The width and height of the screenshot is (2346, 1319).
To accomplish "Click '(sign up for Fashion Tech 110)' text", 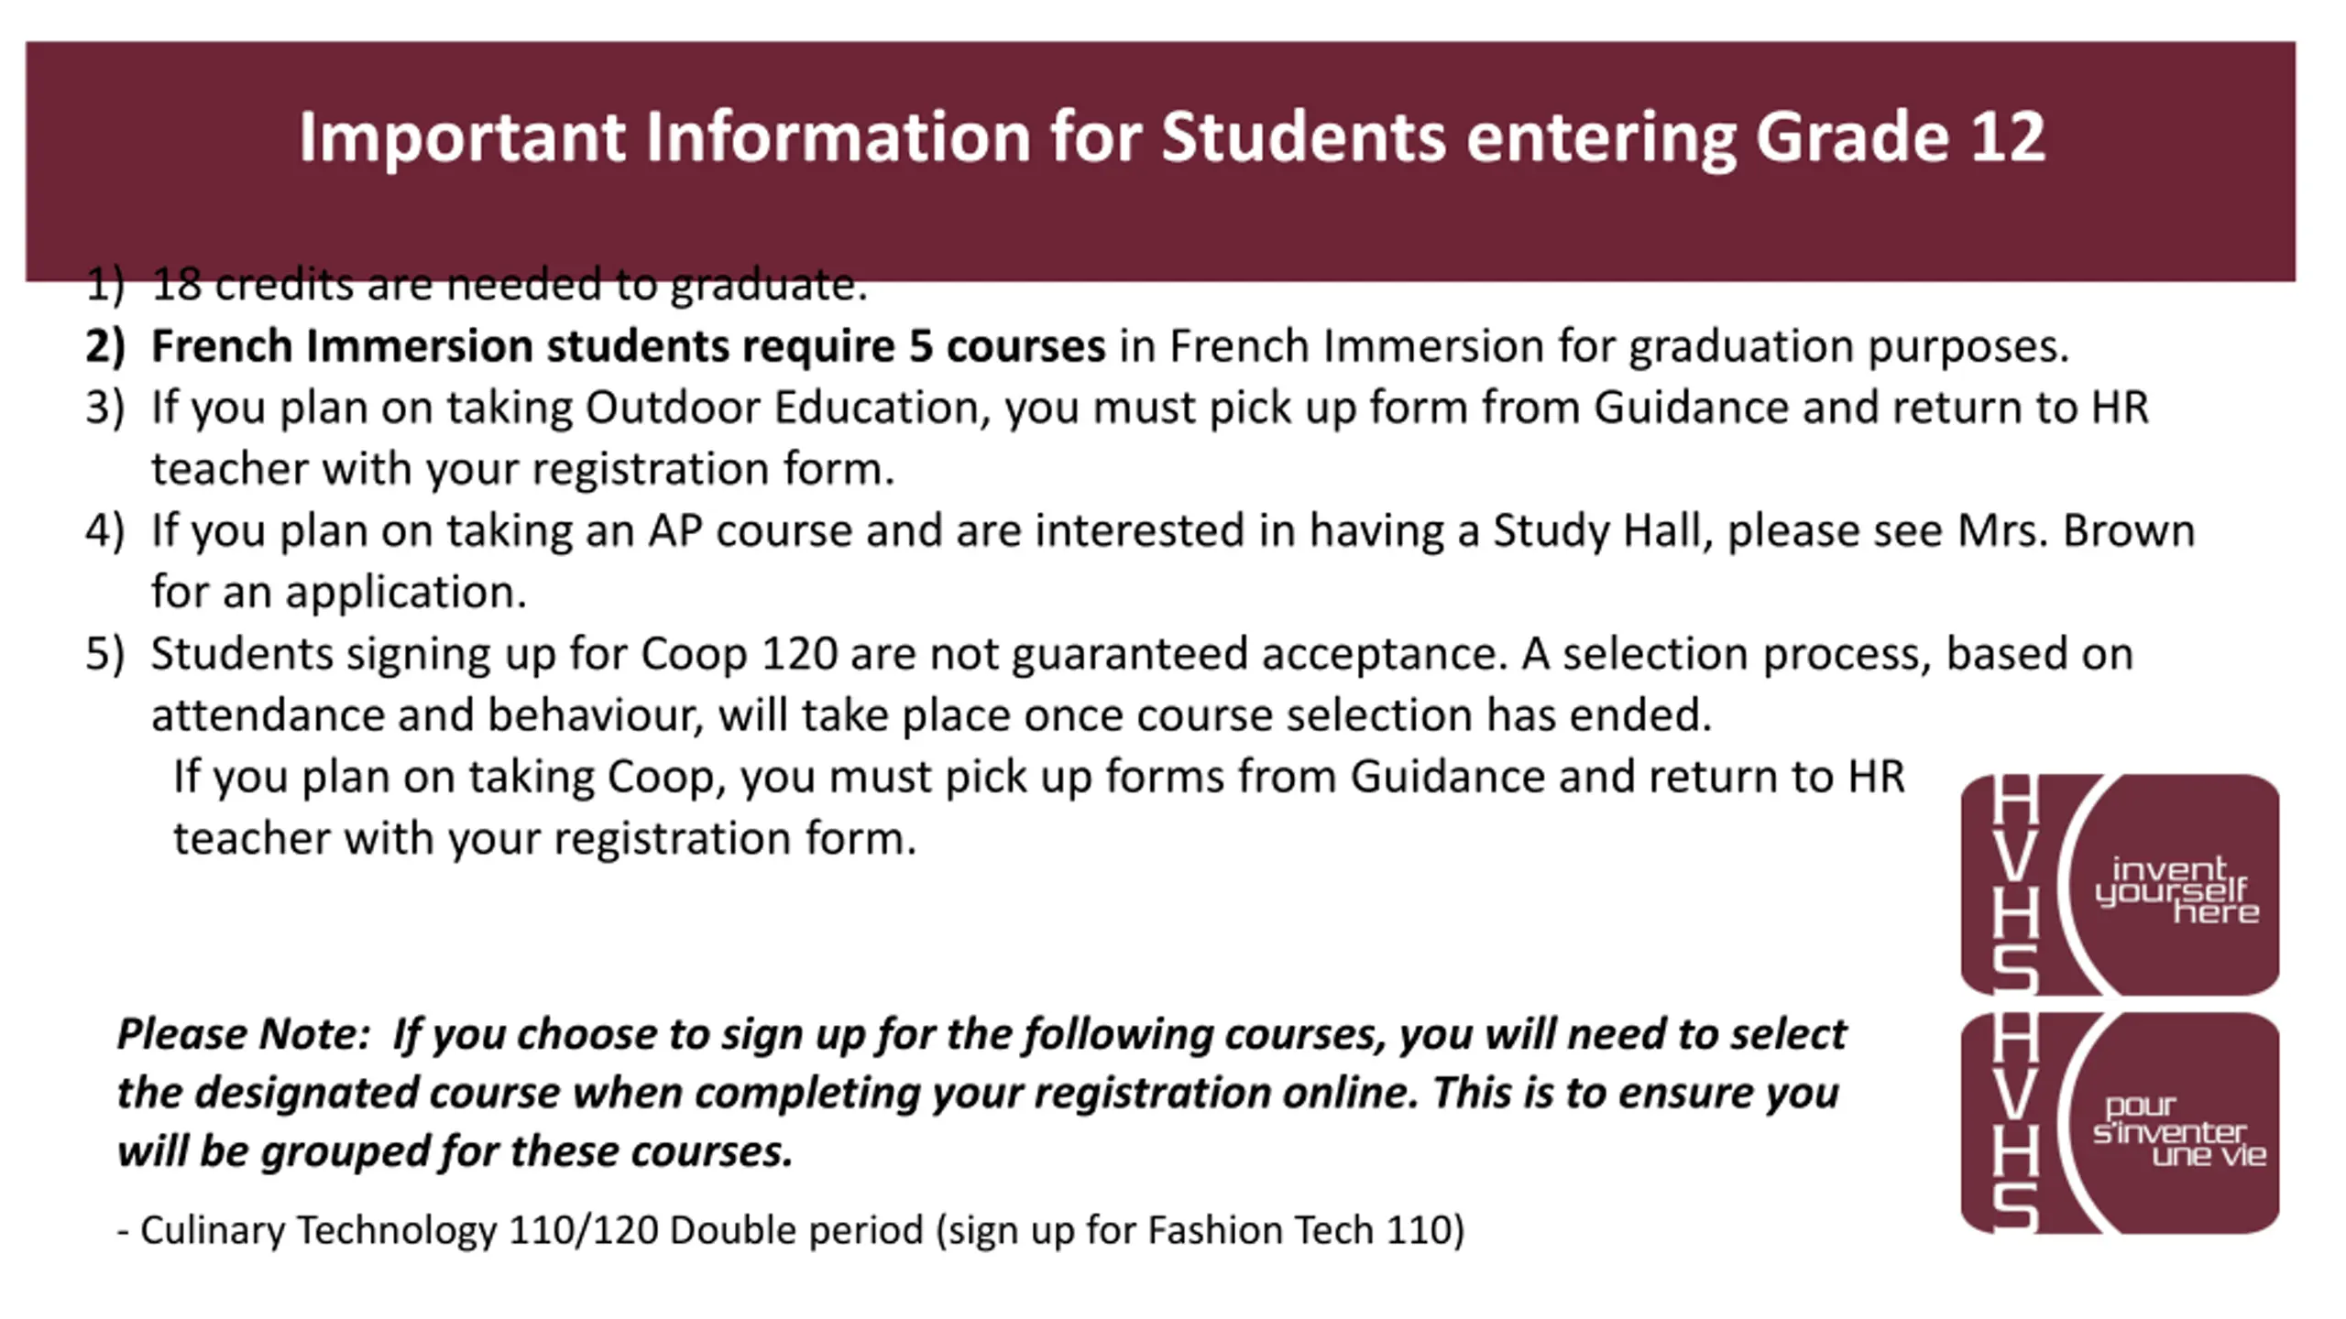I will point(1200,1230).
